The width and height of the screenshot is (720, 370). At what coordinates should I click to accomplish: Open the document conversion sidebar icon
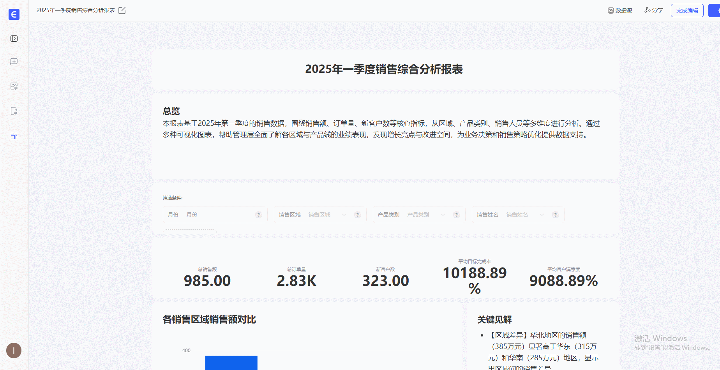pos(14,111)
